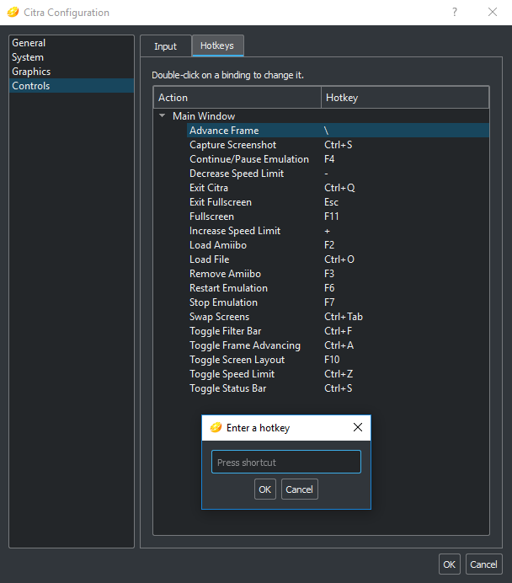Select the Load Amiibo action
The image size is (512, 583).
coord(218,245)
